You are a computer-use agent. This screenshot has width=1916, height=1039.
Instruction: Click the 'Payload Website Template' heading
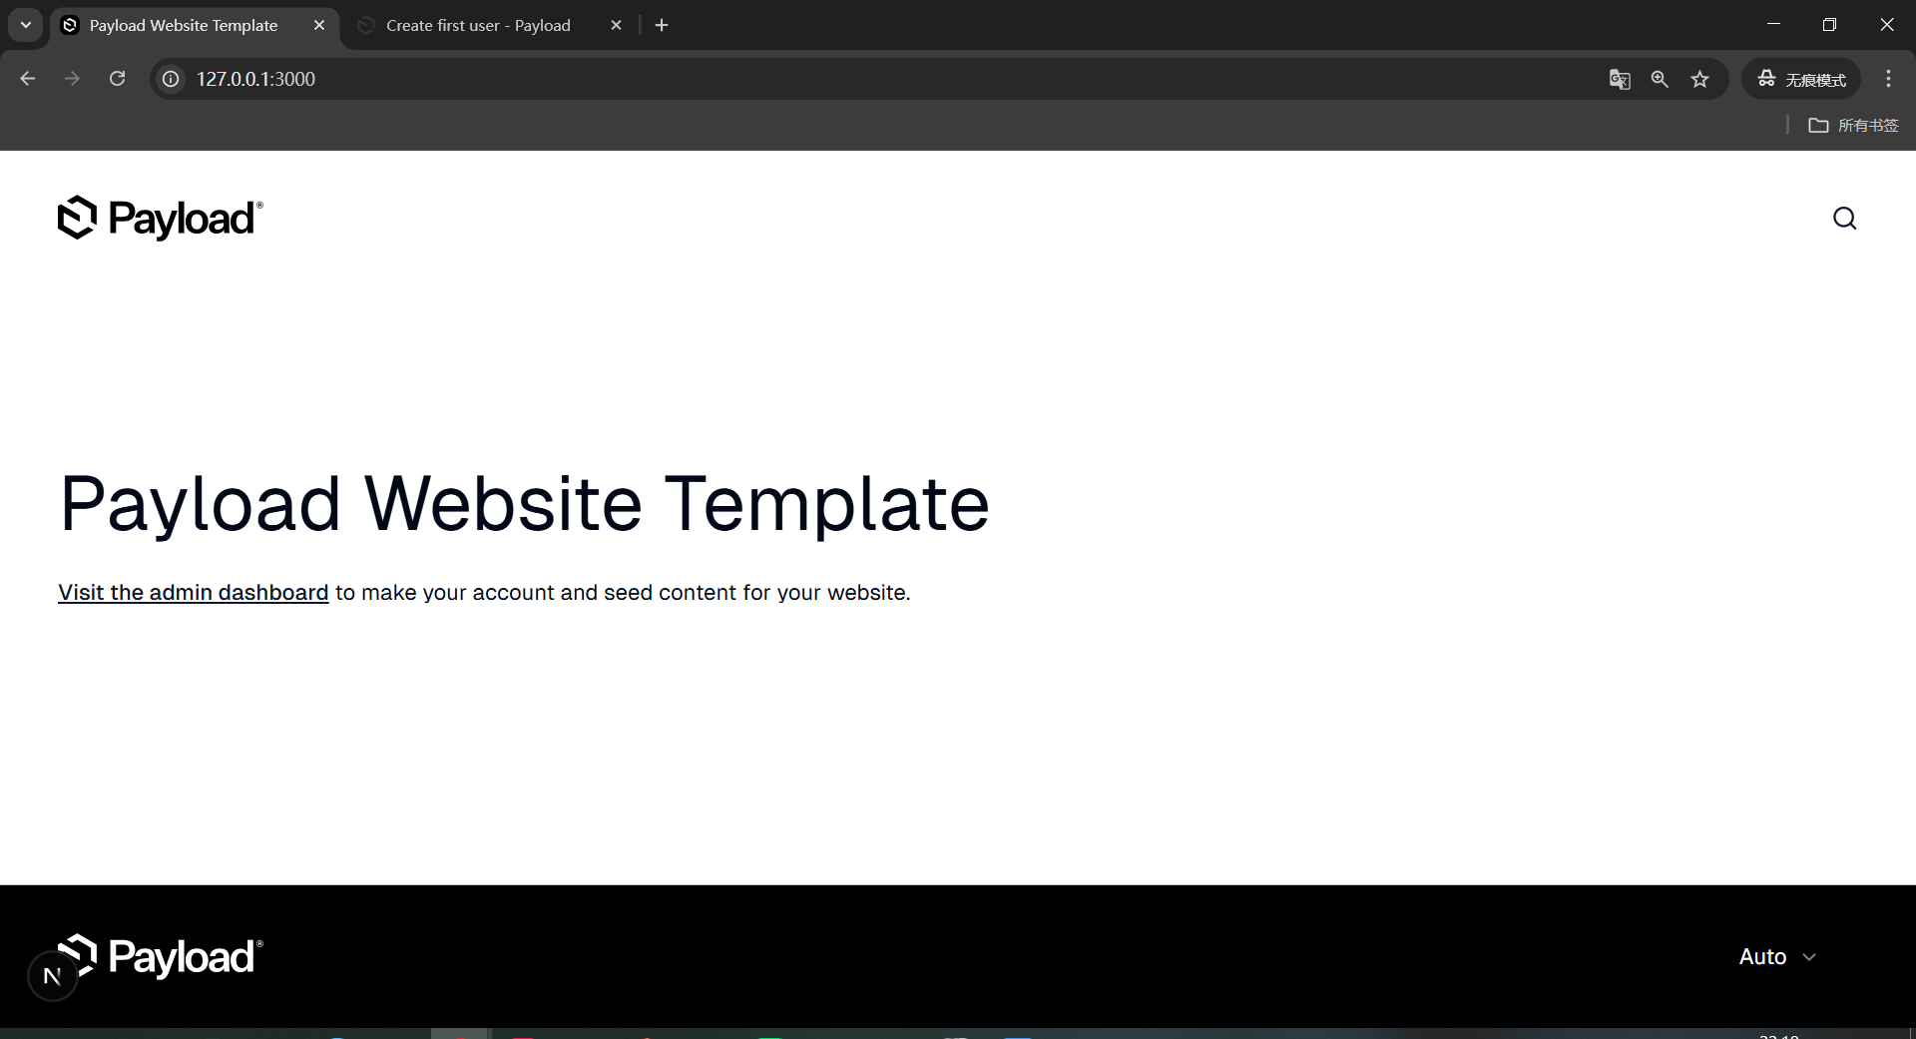tap(524, 503)
